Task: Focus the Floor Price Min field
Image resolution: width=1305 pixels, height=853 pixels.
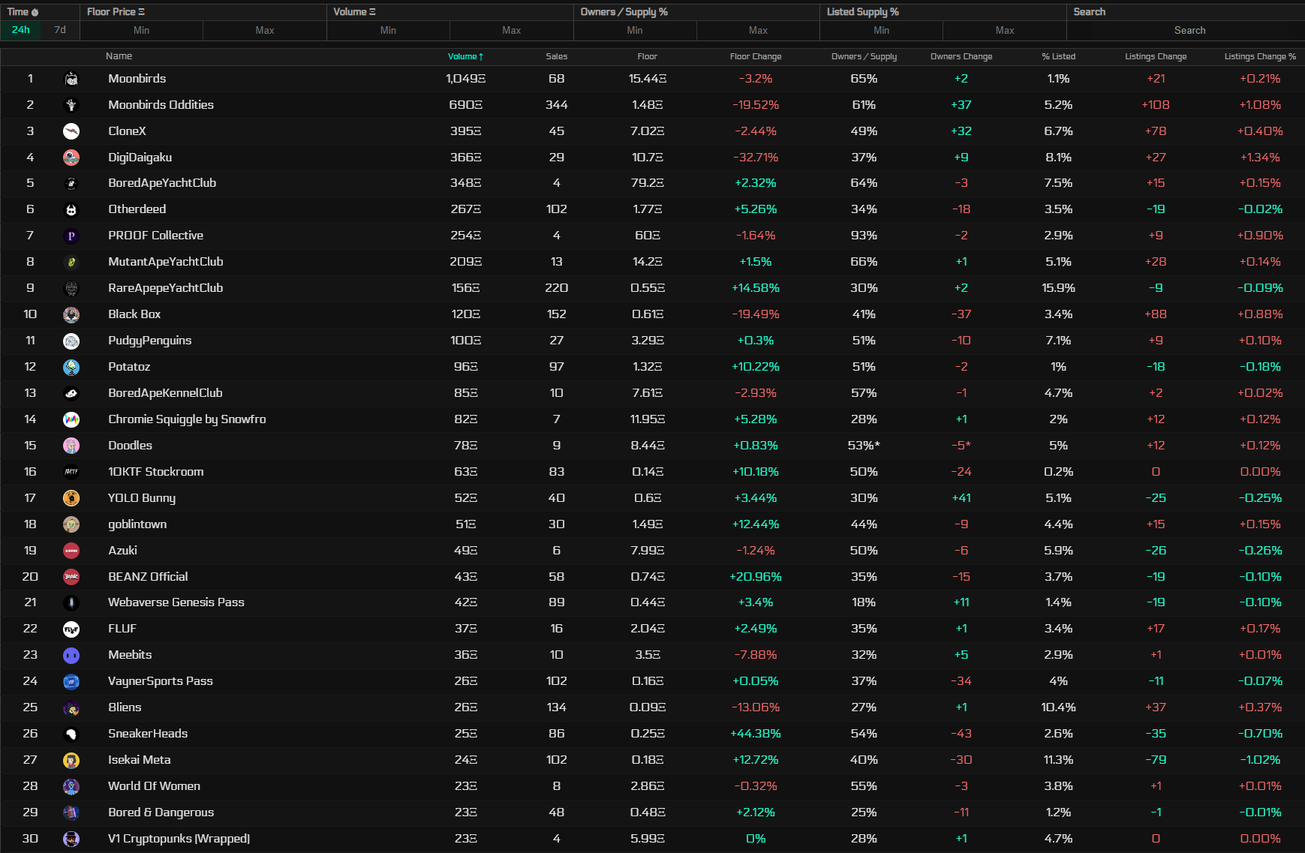Action: [142, 31]
